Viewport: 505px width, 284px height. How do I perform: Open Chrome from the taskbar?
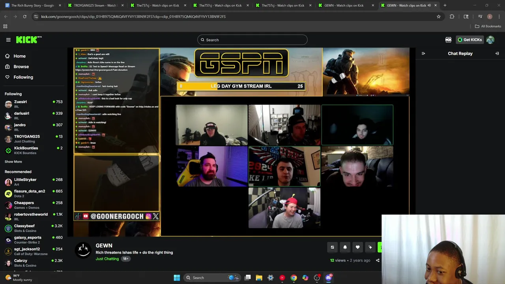click(294, 278)
